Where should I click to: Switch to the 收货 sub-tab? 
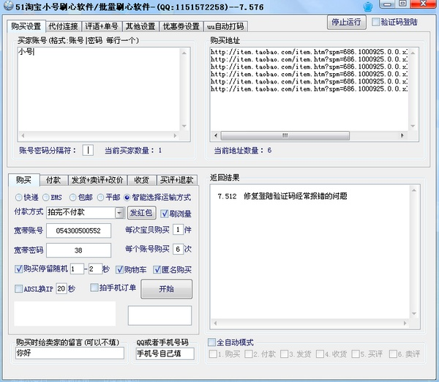point(142,180)
